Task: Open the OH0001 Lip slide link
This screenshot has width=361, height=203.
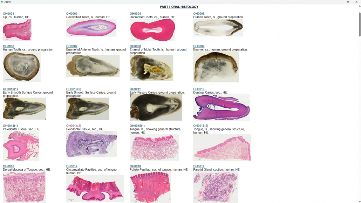Action: pyautogui.click(x=8, y=14)
